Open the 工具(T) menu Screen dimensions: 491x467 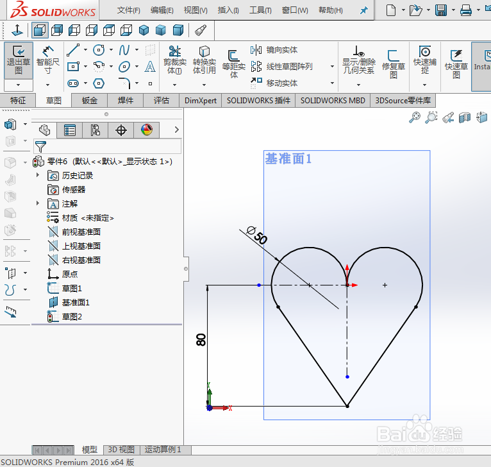pos(260,10)
